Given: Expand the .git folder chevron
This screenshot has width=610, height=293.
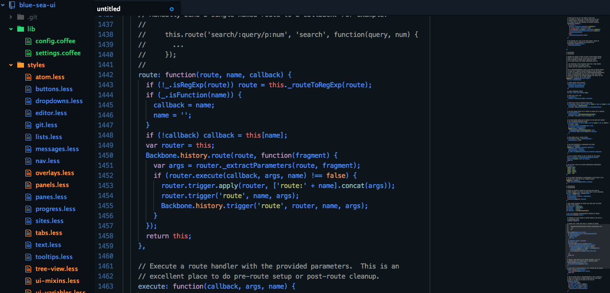Looking at the screenshot, I should pyautogui.click(x=11, y=17).
